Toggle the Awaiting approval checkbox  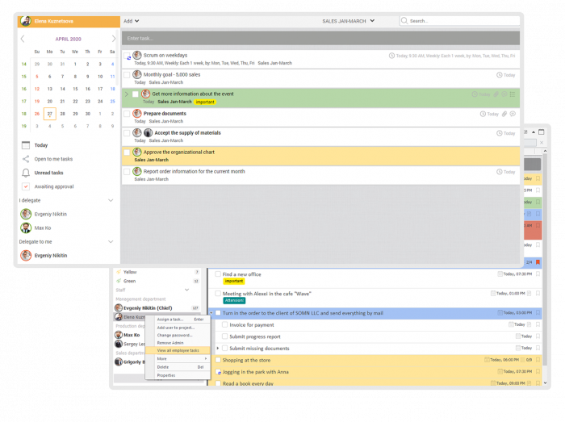26,186
